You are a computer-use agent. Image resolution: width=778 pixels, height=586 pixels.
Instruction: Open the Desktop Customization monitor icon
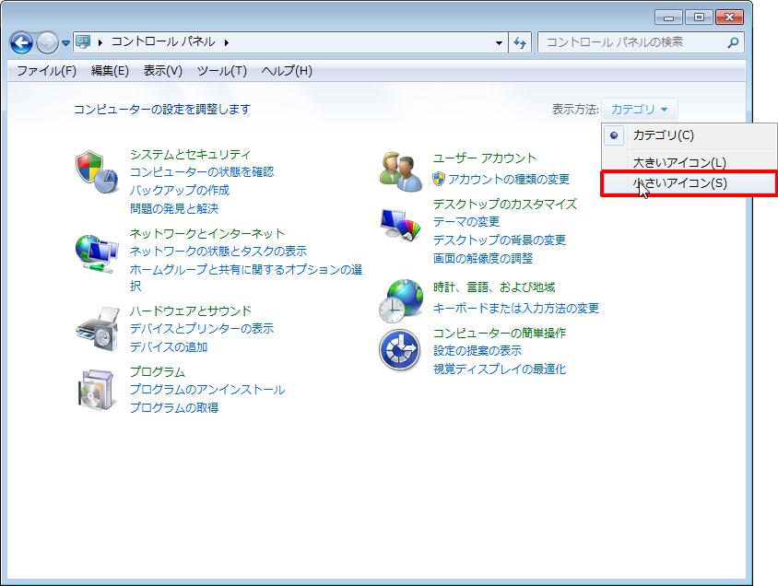[400, 224]
